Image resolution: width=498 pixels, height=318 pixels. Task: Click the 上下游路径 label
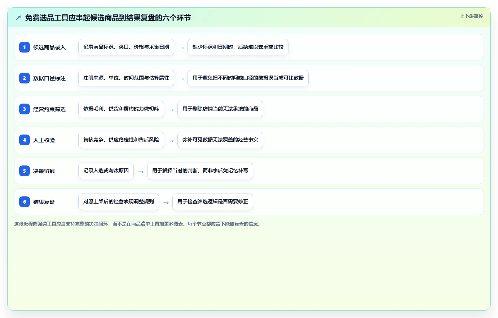[x=471, y=16]
